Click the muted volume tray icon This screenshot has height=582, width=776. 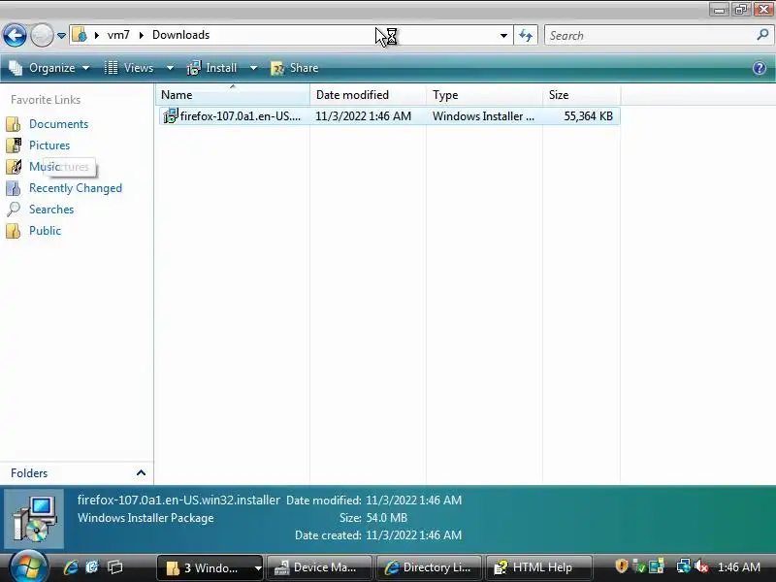click(x=701, y=566)
